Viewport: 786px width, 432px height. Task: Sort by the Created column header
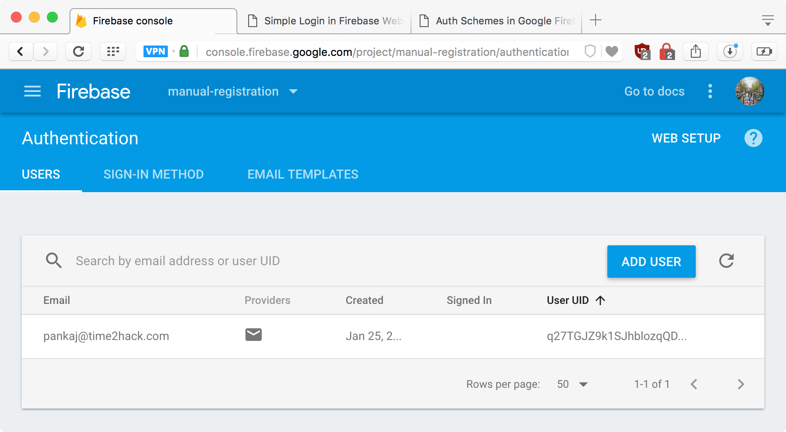[x=364, y=300]
